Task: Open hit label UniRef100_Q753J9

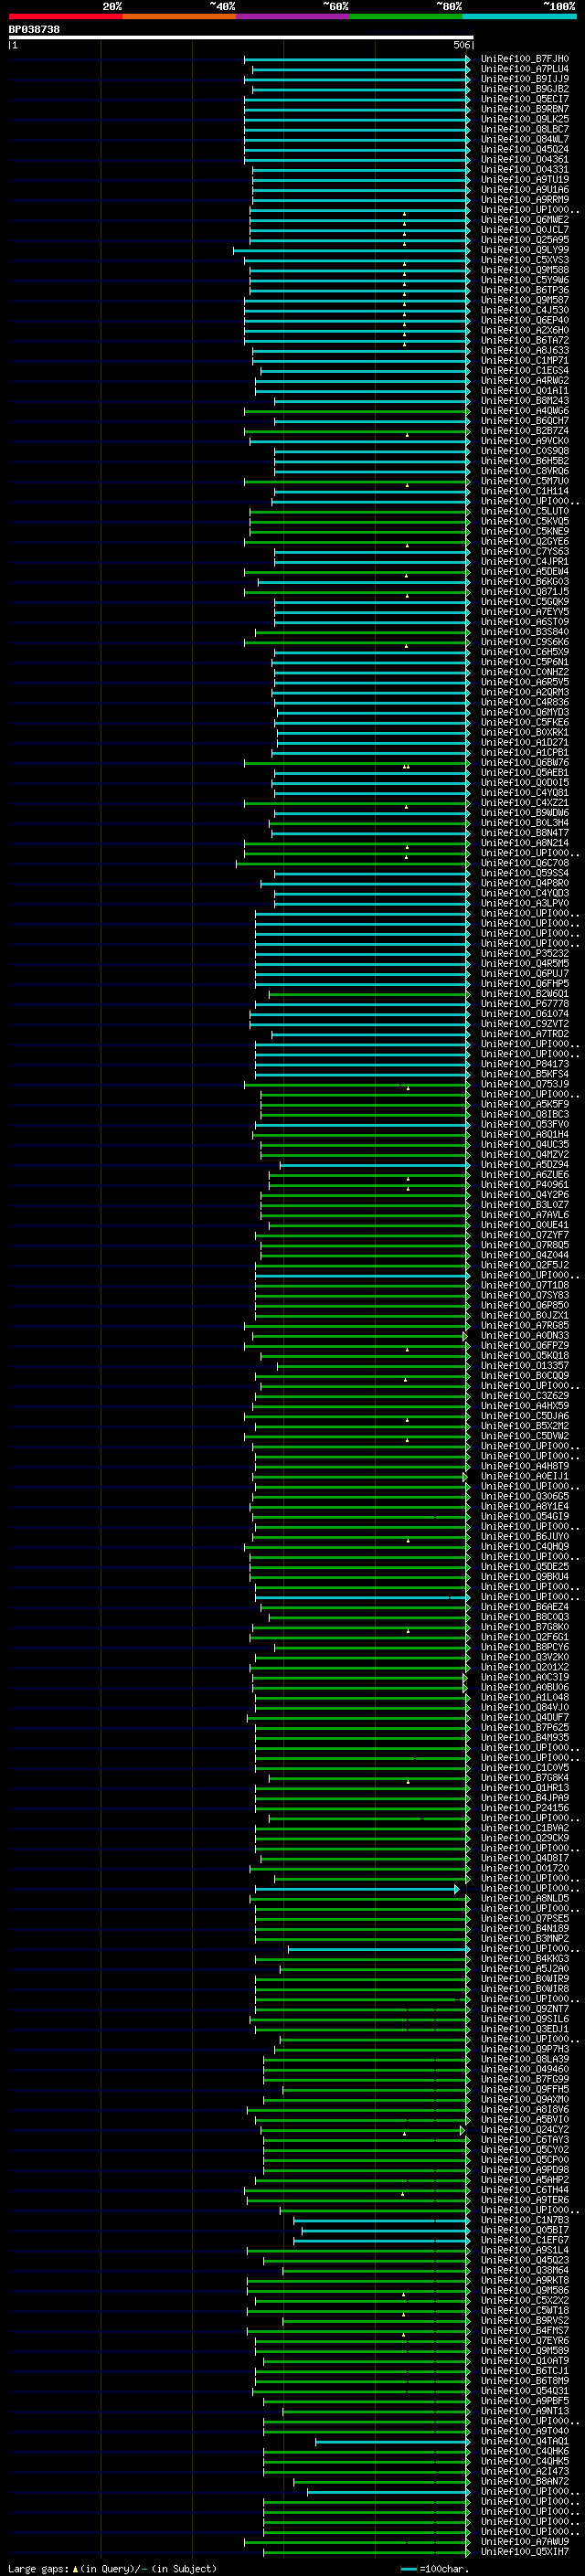Action: [524, 1085]
